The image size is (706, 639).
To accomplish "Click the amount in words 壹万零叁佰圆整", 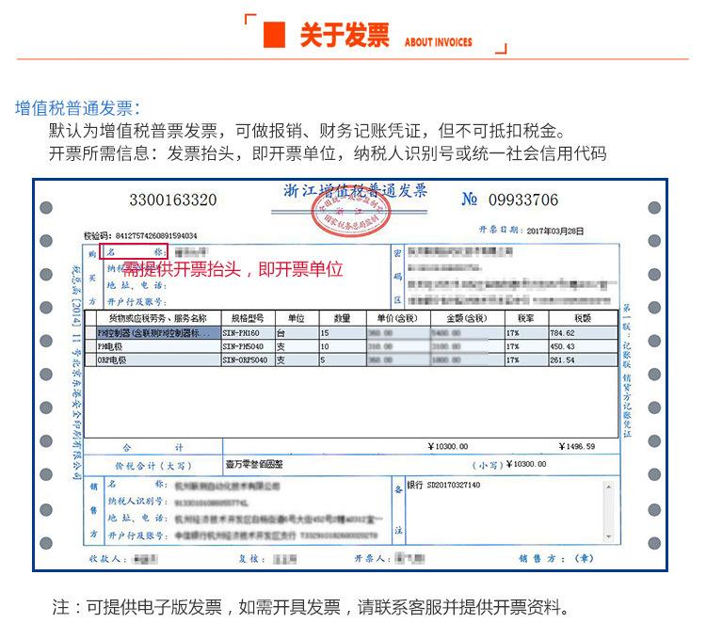I will (254, 464).
